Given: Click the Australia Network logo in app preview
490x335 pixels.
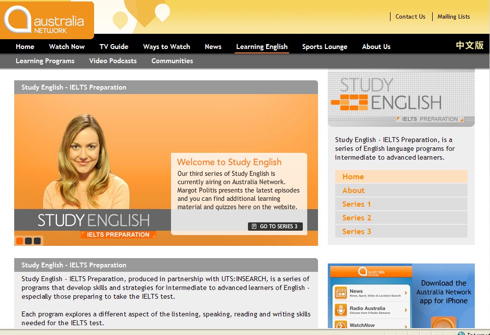Looking at the screenshot, I should [x=371, y=272].
